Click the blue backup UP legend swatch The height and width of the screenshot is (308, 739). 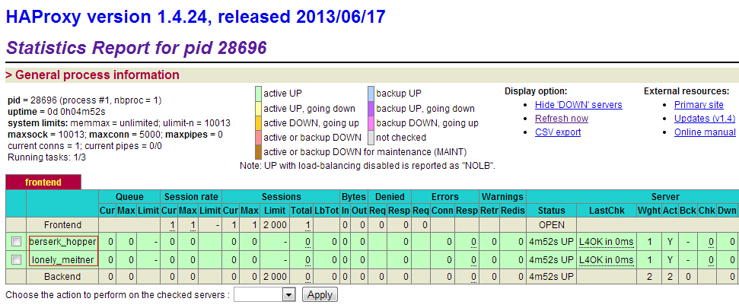coord(371,94)
